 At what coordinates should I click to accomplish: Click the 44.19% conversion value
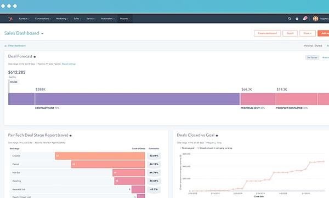pos(154,164)
